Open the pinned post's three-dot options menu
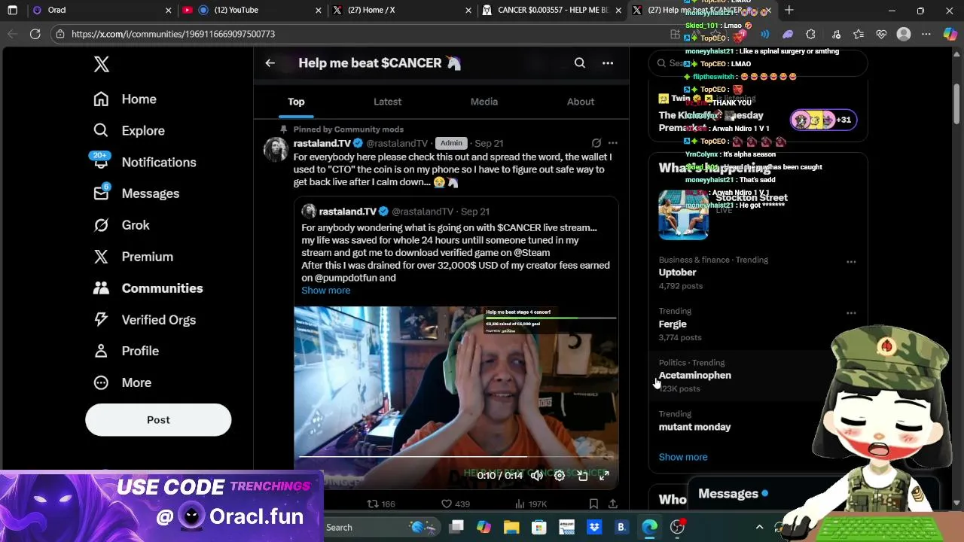The width and height of the screenshot is (964, 542). (613, 143)
